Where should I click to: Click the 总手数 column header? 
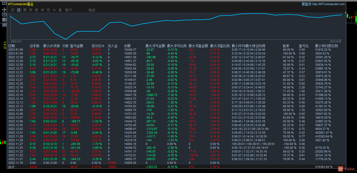34,46
